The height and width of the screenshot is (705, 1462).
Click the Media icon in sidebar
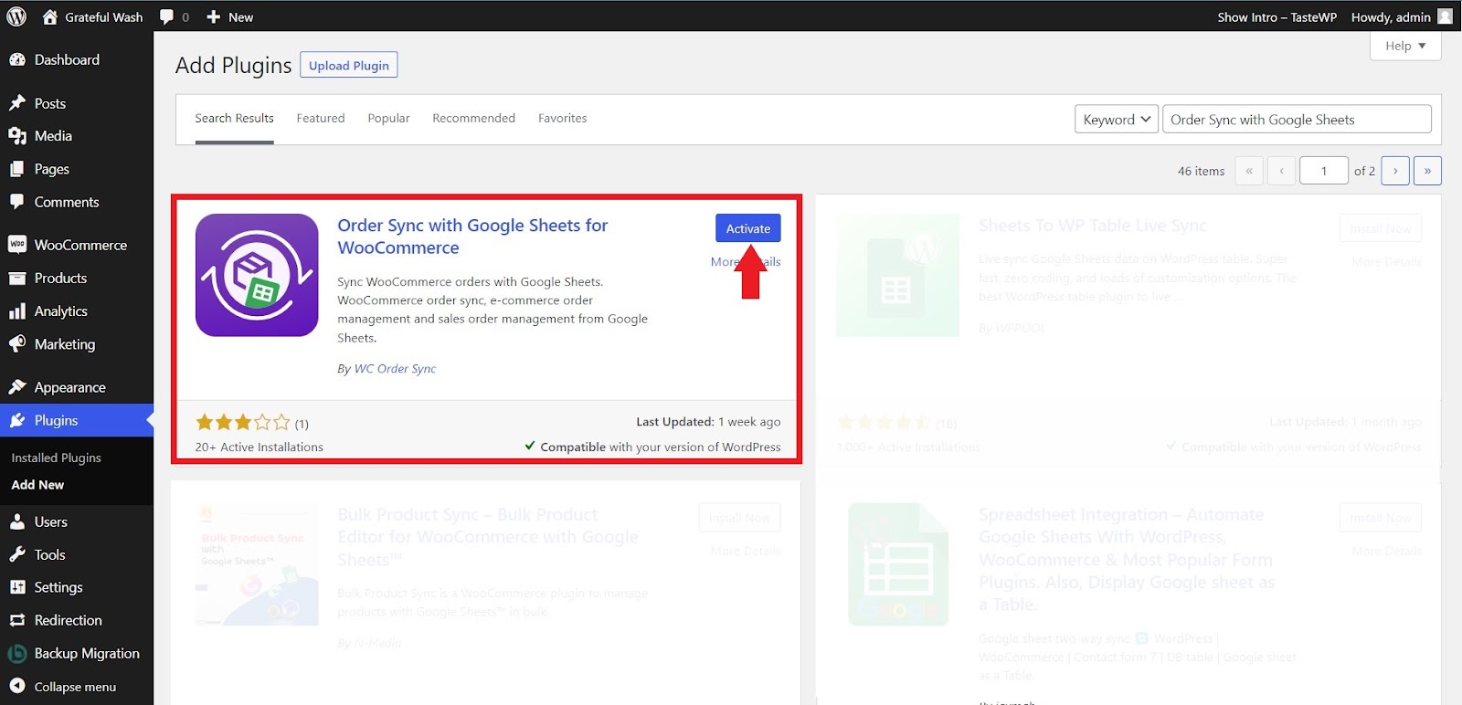(x=17, y=136)
